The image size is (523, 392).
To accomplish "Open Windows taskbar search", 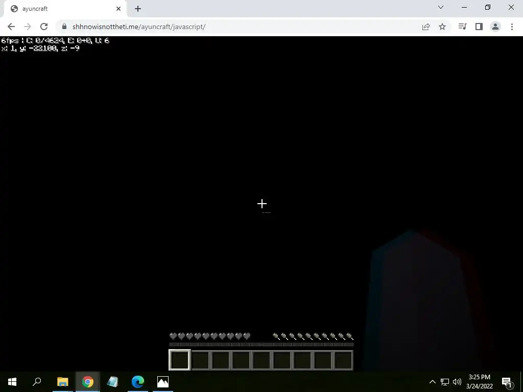I will pyautogui.click(x=37, y=382).
